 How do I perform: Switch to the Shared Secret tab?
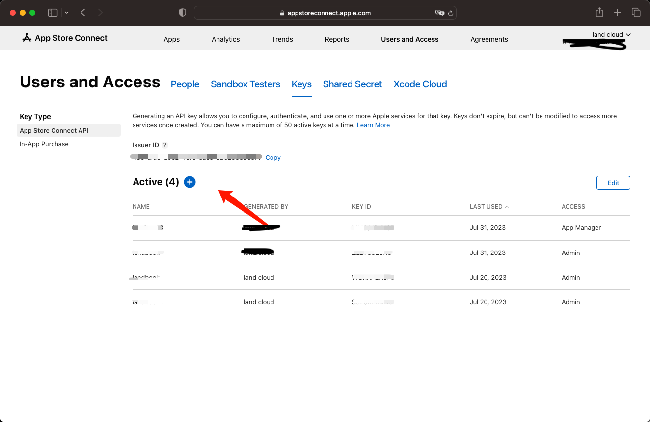click(352, 84)
